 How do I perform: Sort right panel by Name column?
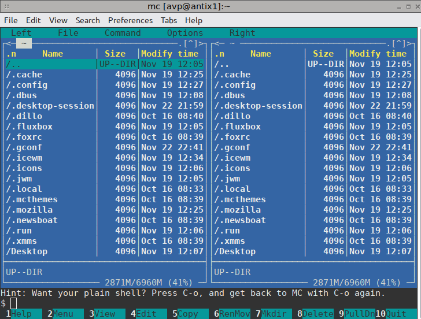(261, 54)
